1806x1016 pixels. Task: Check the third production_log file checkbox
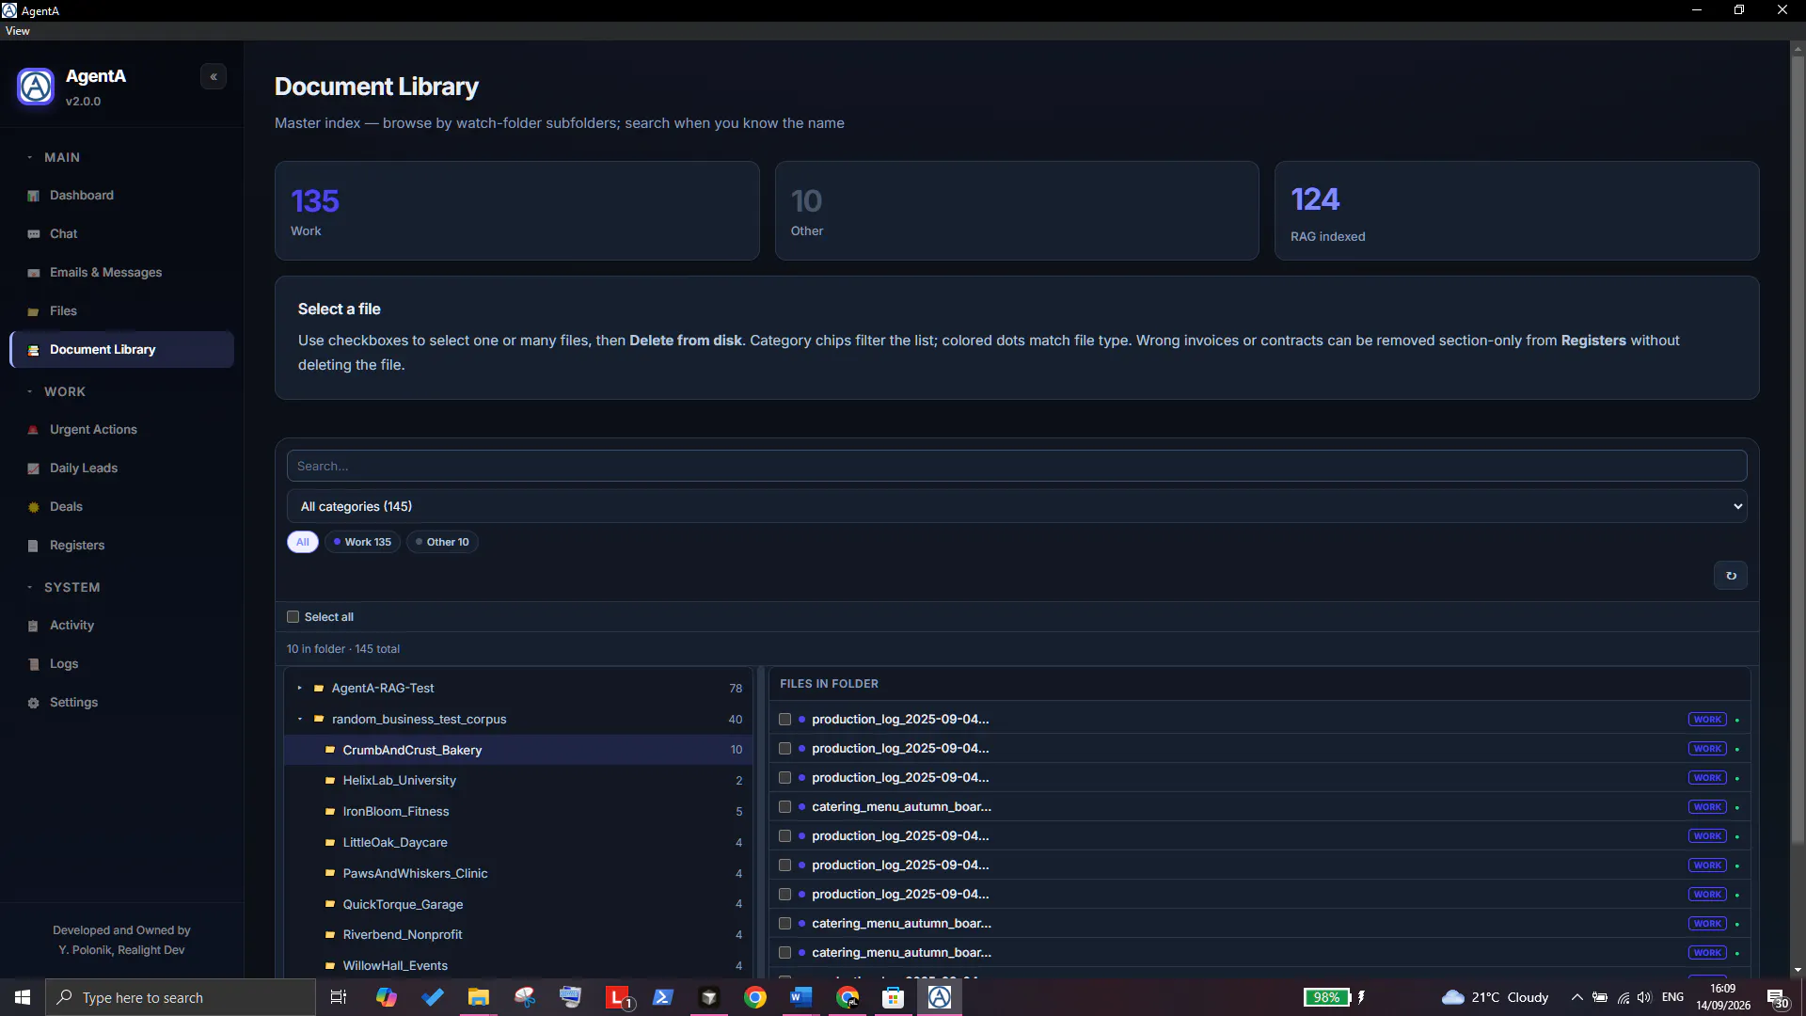pyautogui.click(x=785, y=778)
